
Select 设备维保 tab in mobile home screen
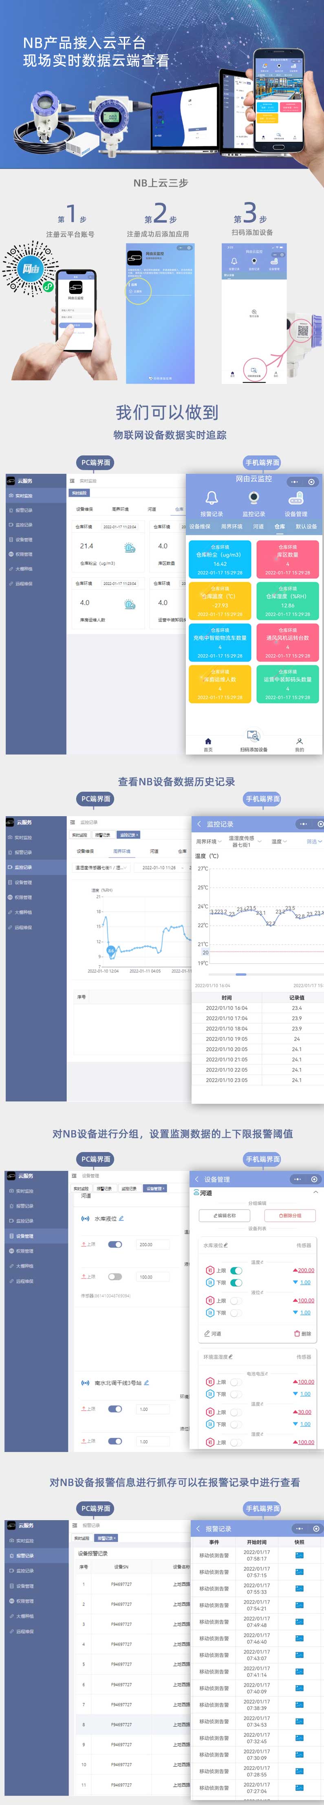[199, 526]
